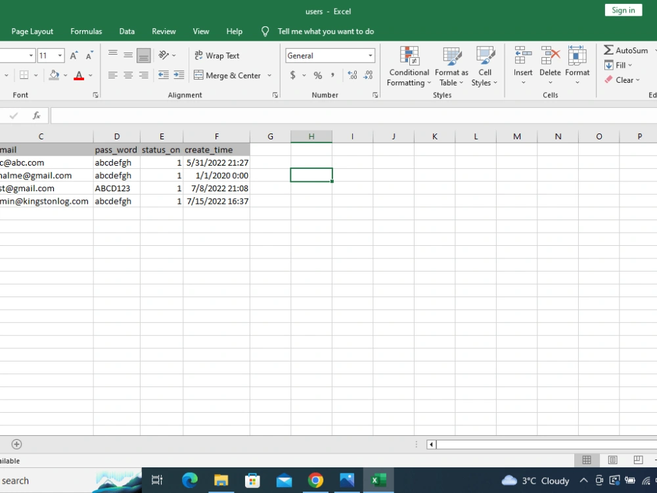Click the fill color paint bucket

click(x=54, y=76)
